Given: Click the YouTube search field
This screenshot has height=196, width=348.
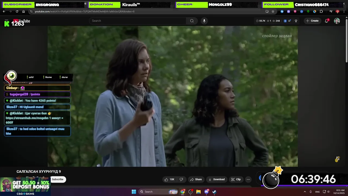Looking at the screenshot, I should tap(138, 21).
